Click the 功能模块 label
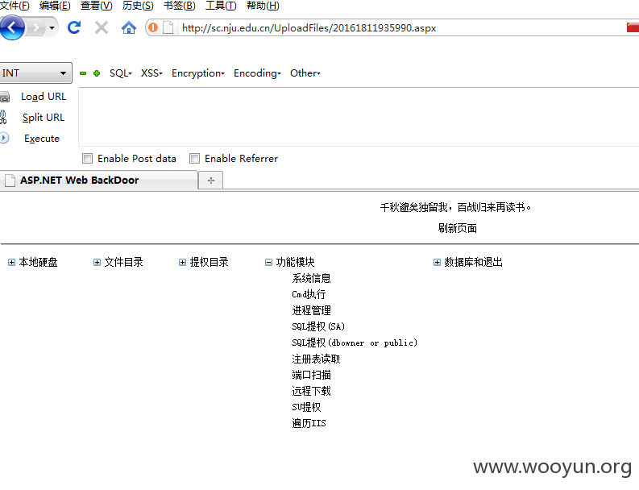The height and width of the screenshot is (490, 639). pos(296,263)
